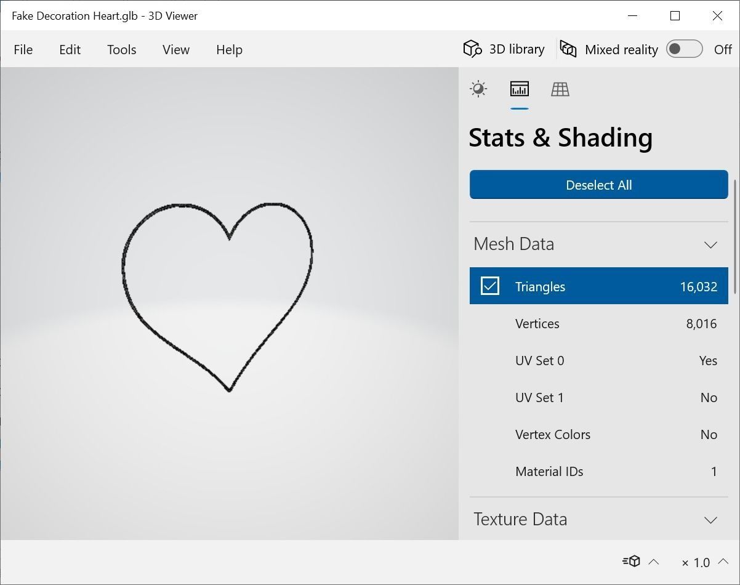
Task: Toggle Mixed reality switch on
Action: 685,49
